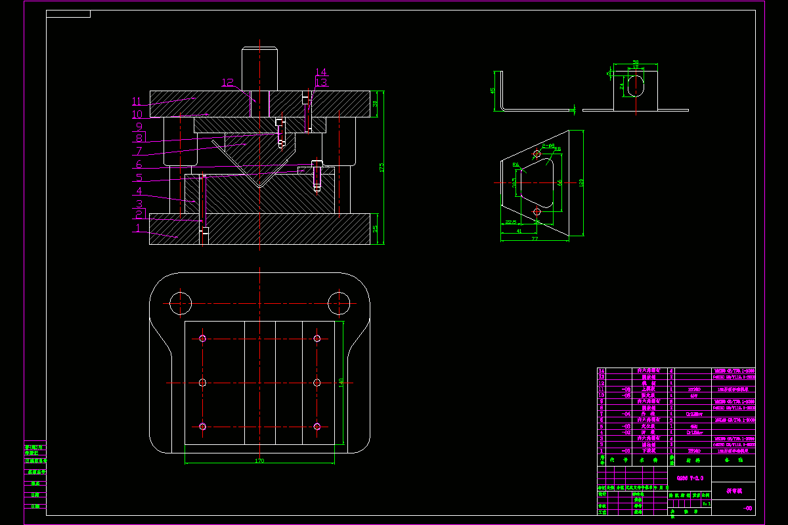Select balloon label 5 in the assembly view
The height and width of the screenshot is (525, 788).
(x=139, y=177)
